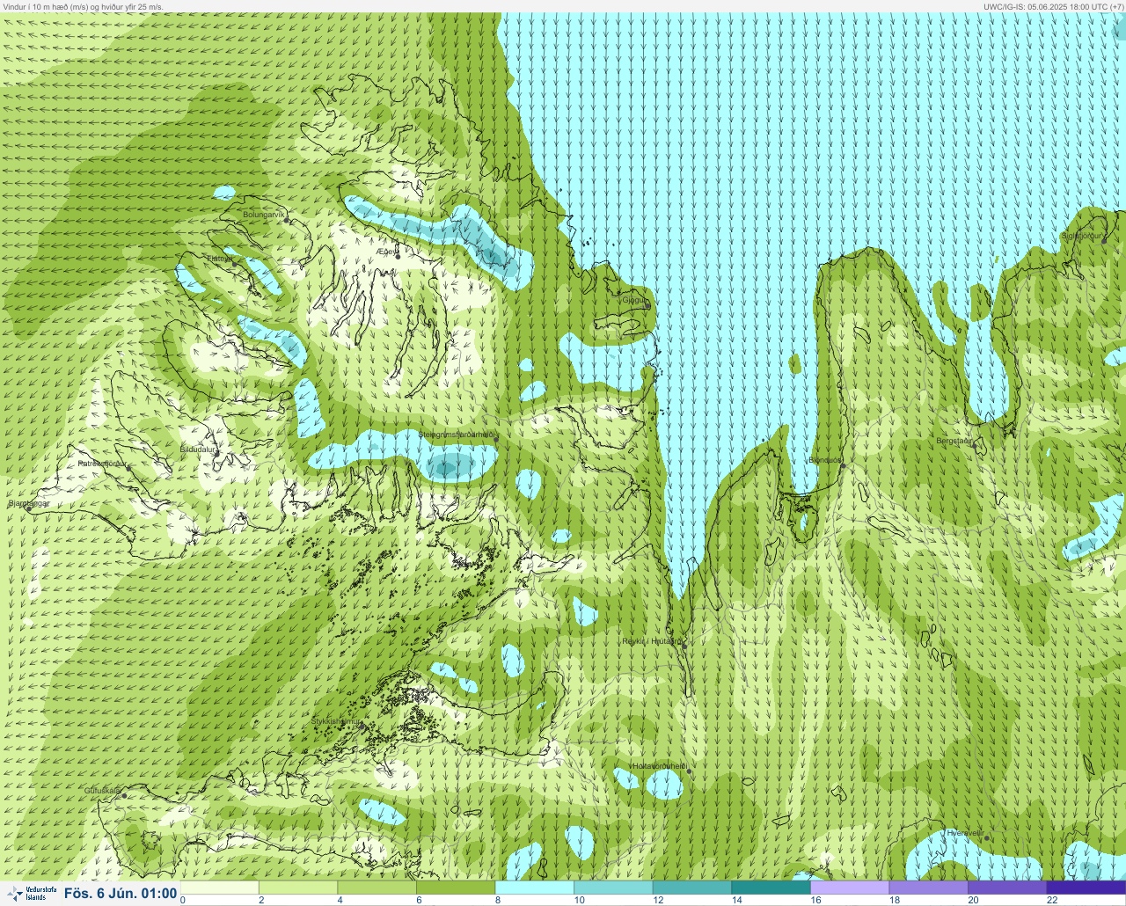Select the 12–14 m/s teal legend color
1126x906 pixels.
pyautogui.click(x=691, y=888)
